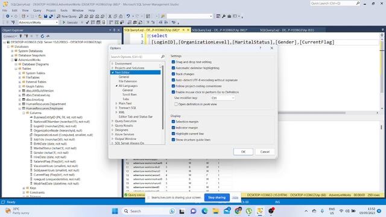Expand the Query Execution node
Screen dimensions: 386x217
[113, 121]
